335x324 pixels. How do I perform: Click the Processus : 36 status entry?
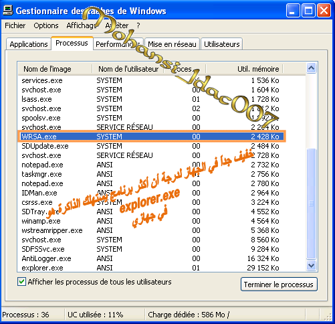coord(26,315)
